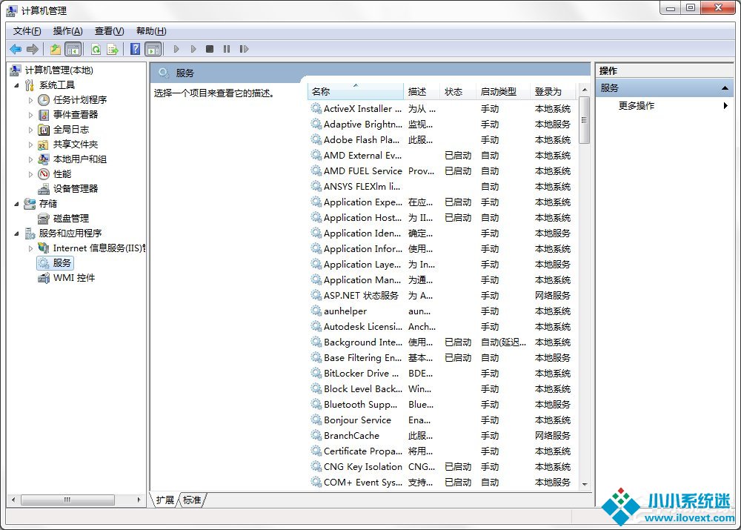Open 磁盘管理 in the tree
The width and height of the screenshot is (741, 530).
[x=70, y=219]
